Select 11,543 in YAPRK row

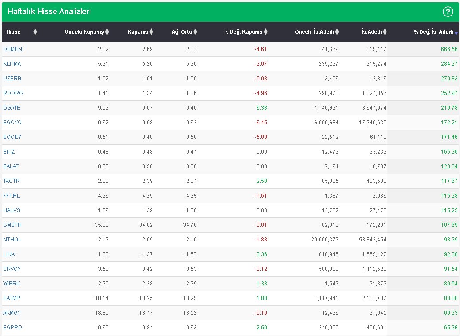(x=330, y=284)
